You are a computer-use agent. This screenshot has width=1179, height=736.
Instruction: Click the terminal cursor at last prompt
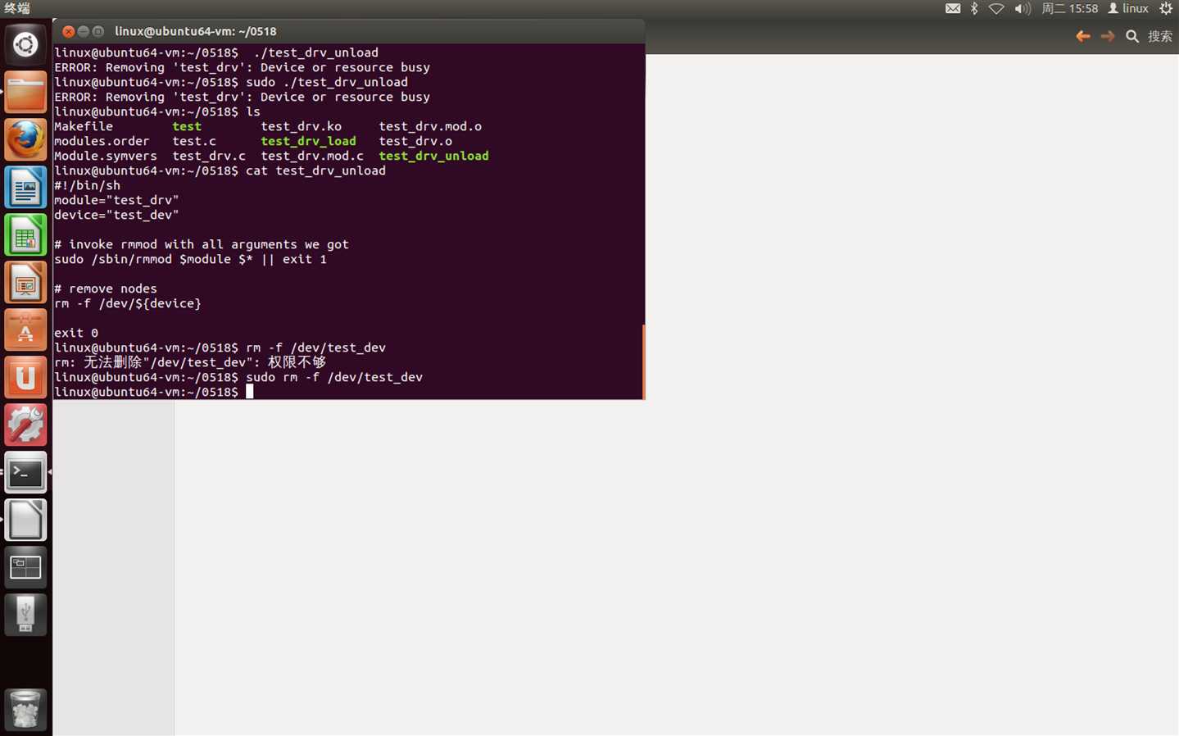(x=250, y=392)
